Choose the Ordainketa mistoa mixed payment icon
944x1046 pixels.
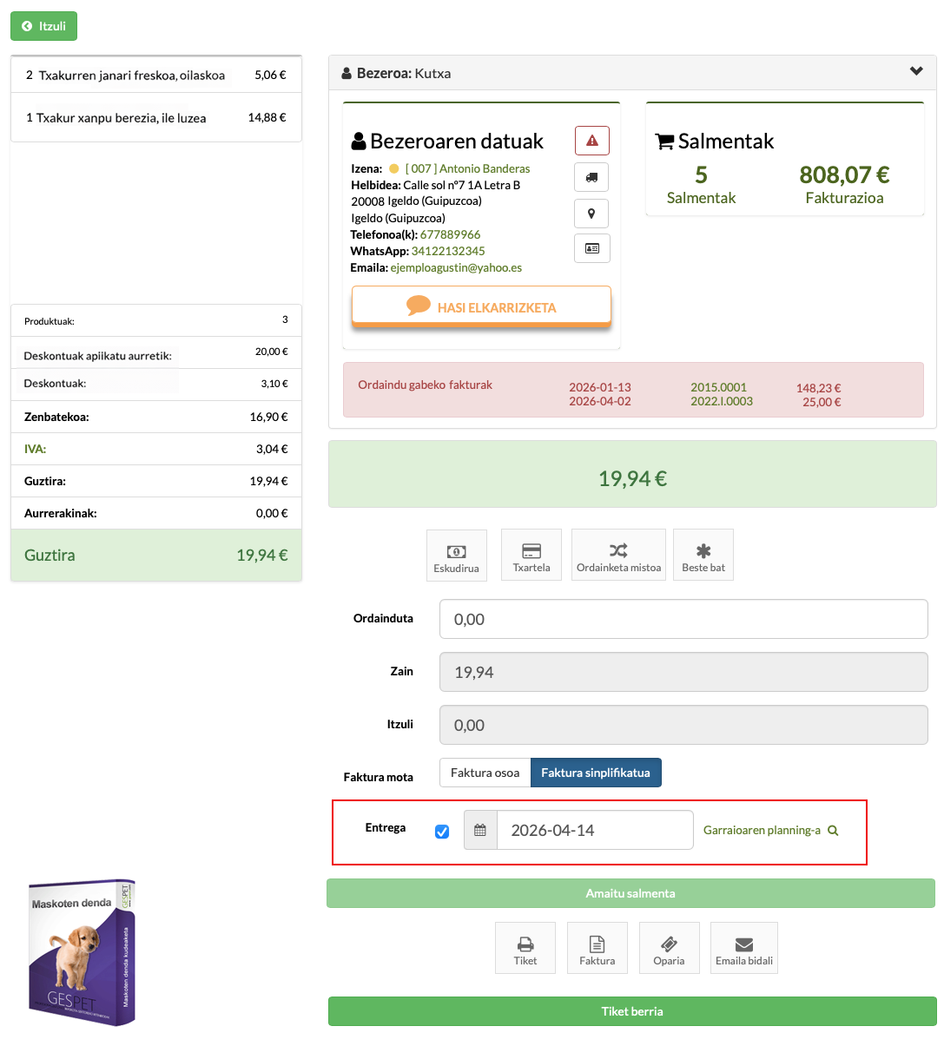(618, 555)
